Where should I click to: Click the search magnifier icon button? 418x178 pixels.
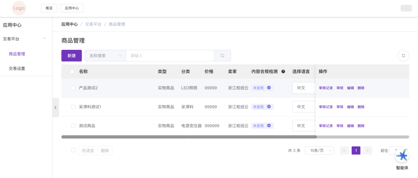click(x=223, y=56)
